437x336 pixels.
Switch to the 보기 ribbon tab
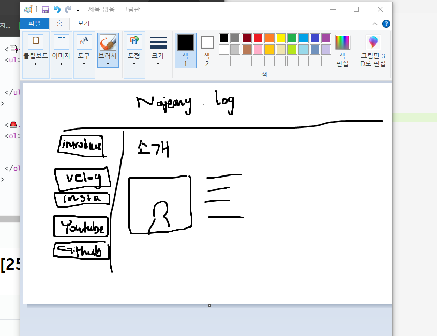tap(84, 23)
